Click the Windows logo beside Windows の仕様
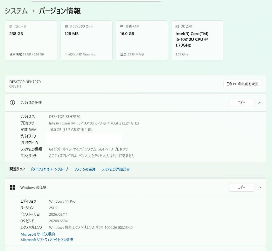The image size is (272, 251). (12, 187)
